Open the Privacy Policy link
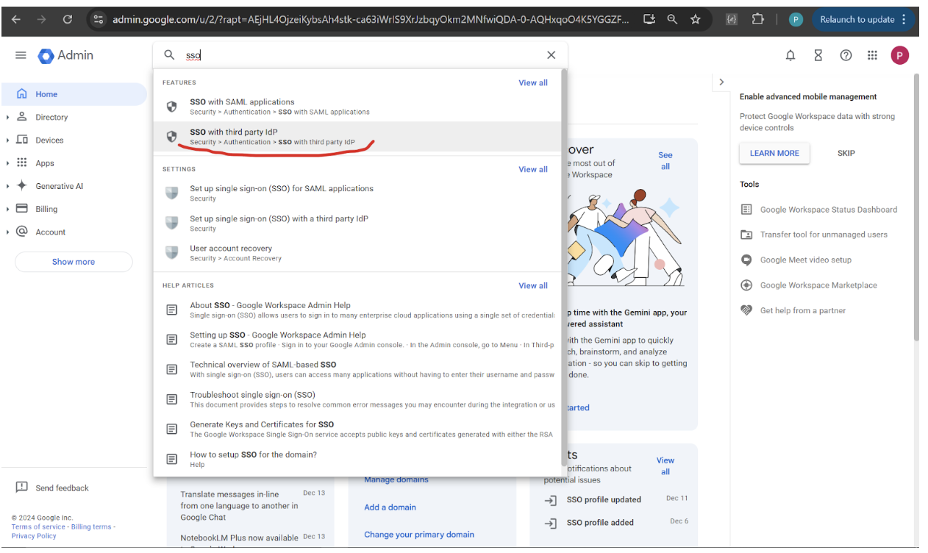The height and width of the screenshot is (553, 928). tap(34, 536)
